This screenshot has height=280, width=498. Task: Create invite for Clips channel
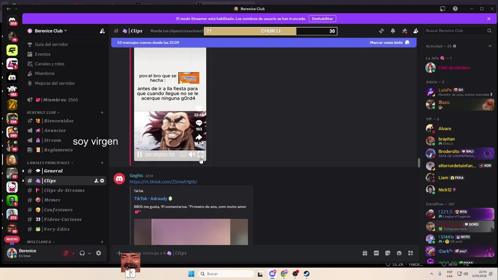96,181
